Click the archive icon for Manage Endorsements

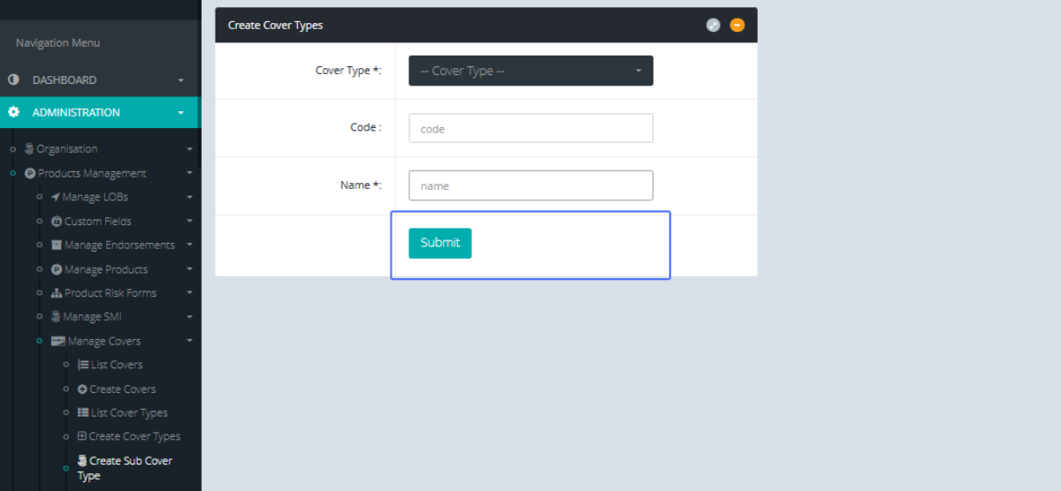[57, 245]
